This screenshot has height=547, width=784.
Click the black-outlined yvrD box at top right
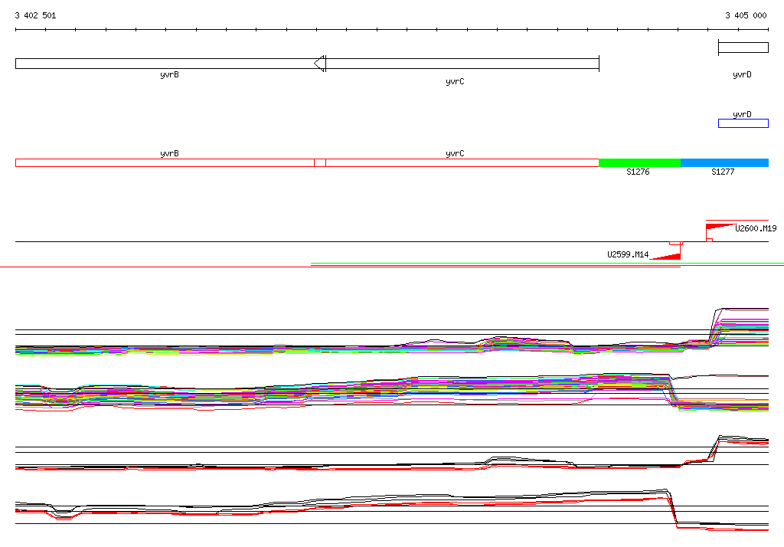[743, 47]
